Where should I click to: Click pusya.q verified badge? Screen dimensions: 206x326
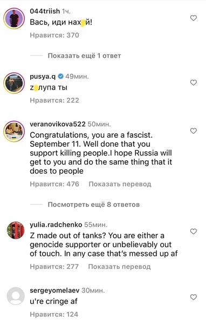(60, 77)
